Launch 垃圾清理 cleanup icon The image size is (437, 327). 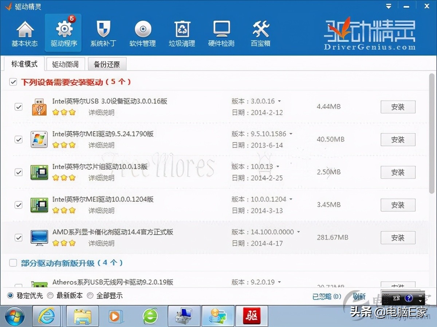click(x=182, y=33)
